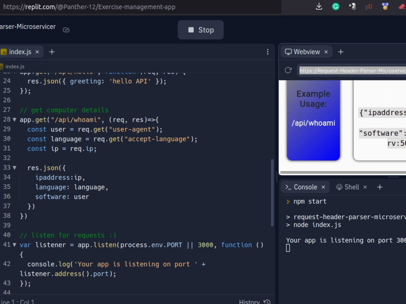
Task: Collapse the code block at line 28
Action: pyautogui.click(x=15, y=120)
